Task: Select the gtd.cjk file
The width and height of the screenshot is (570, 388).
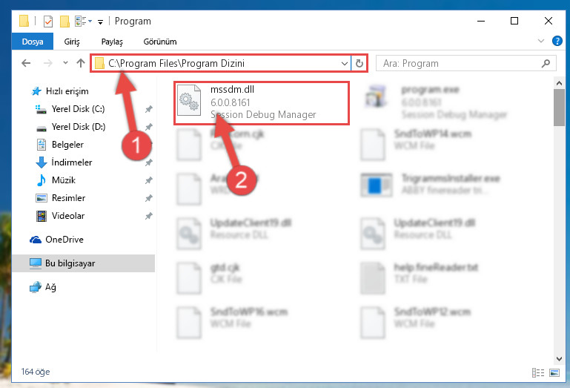Action: [x=209, y=277]
